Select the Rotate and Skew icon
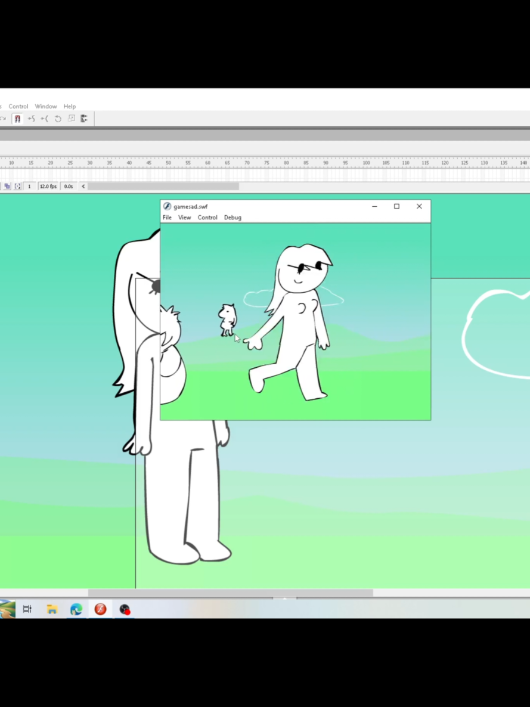530x707 pixels. click(x=58, y=119)
